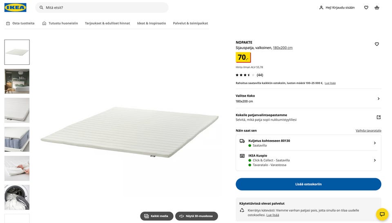This screenshot has height=223, width=392.
Task: Open the shopping cart icon
Action: click(377, 7)
